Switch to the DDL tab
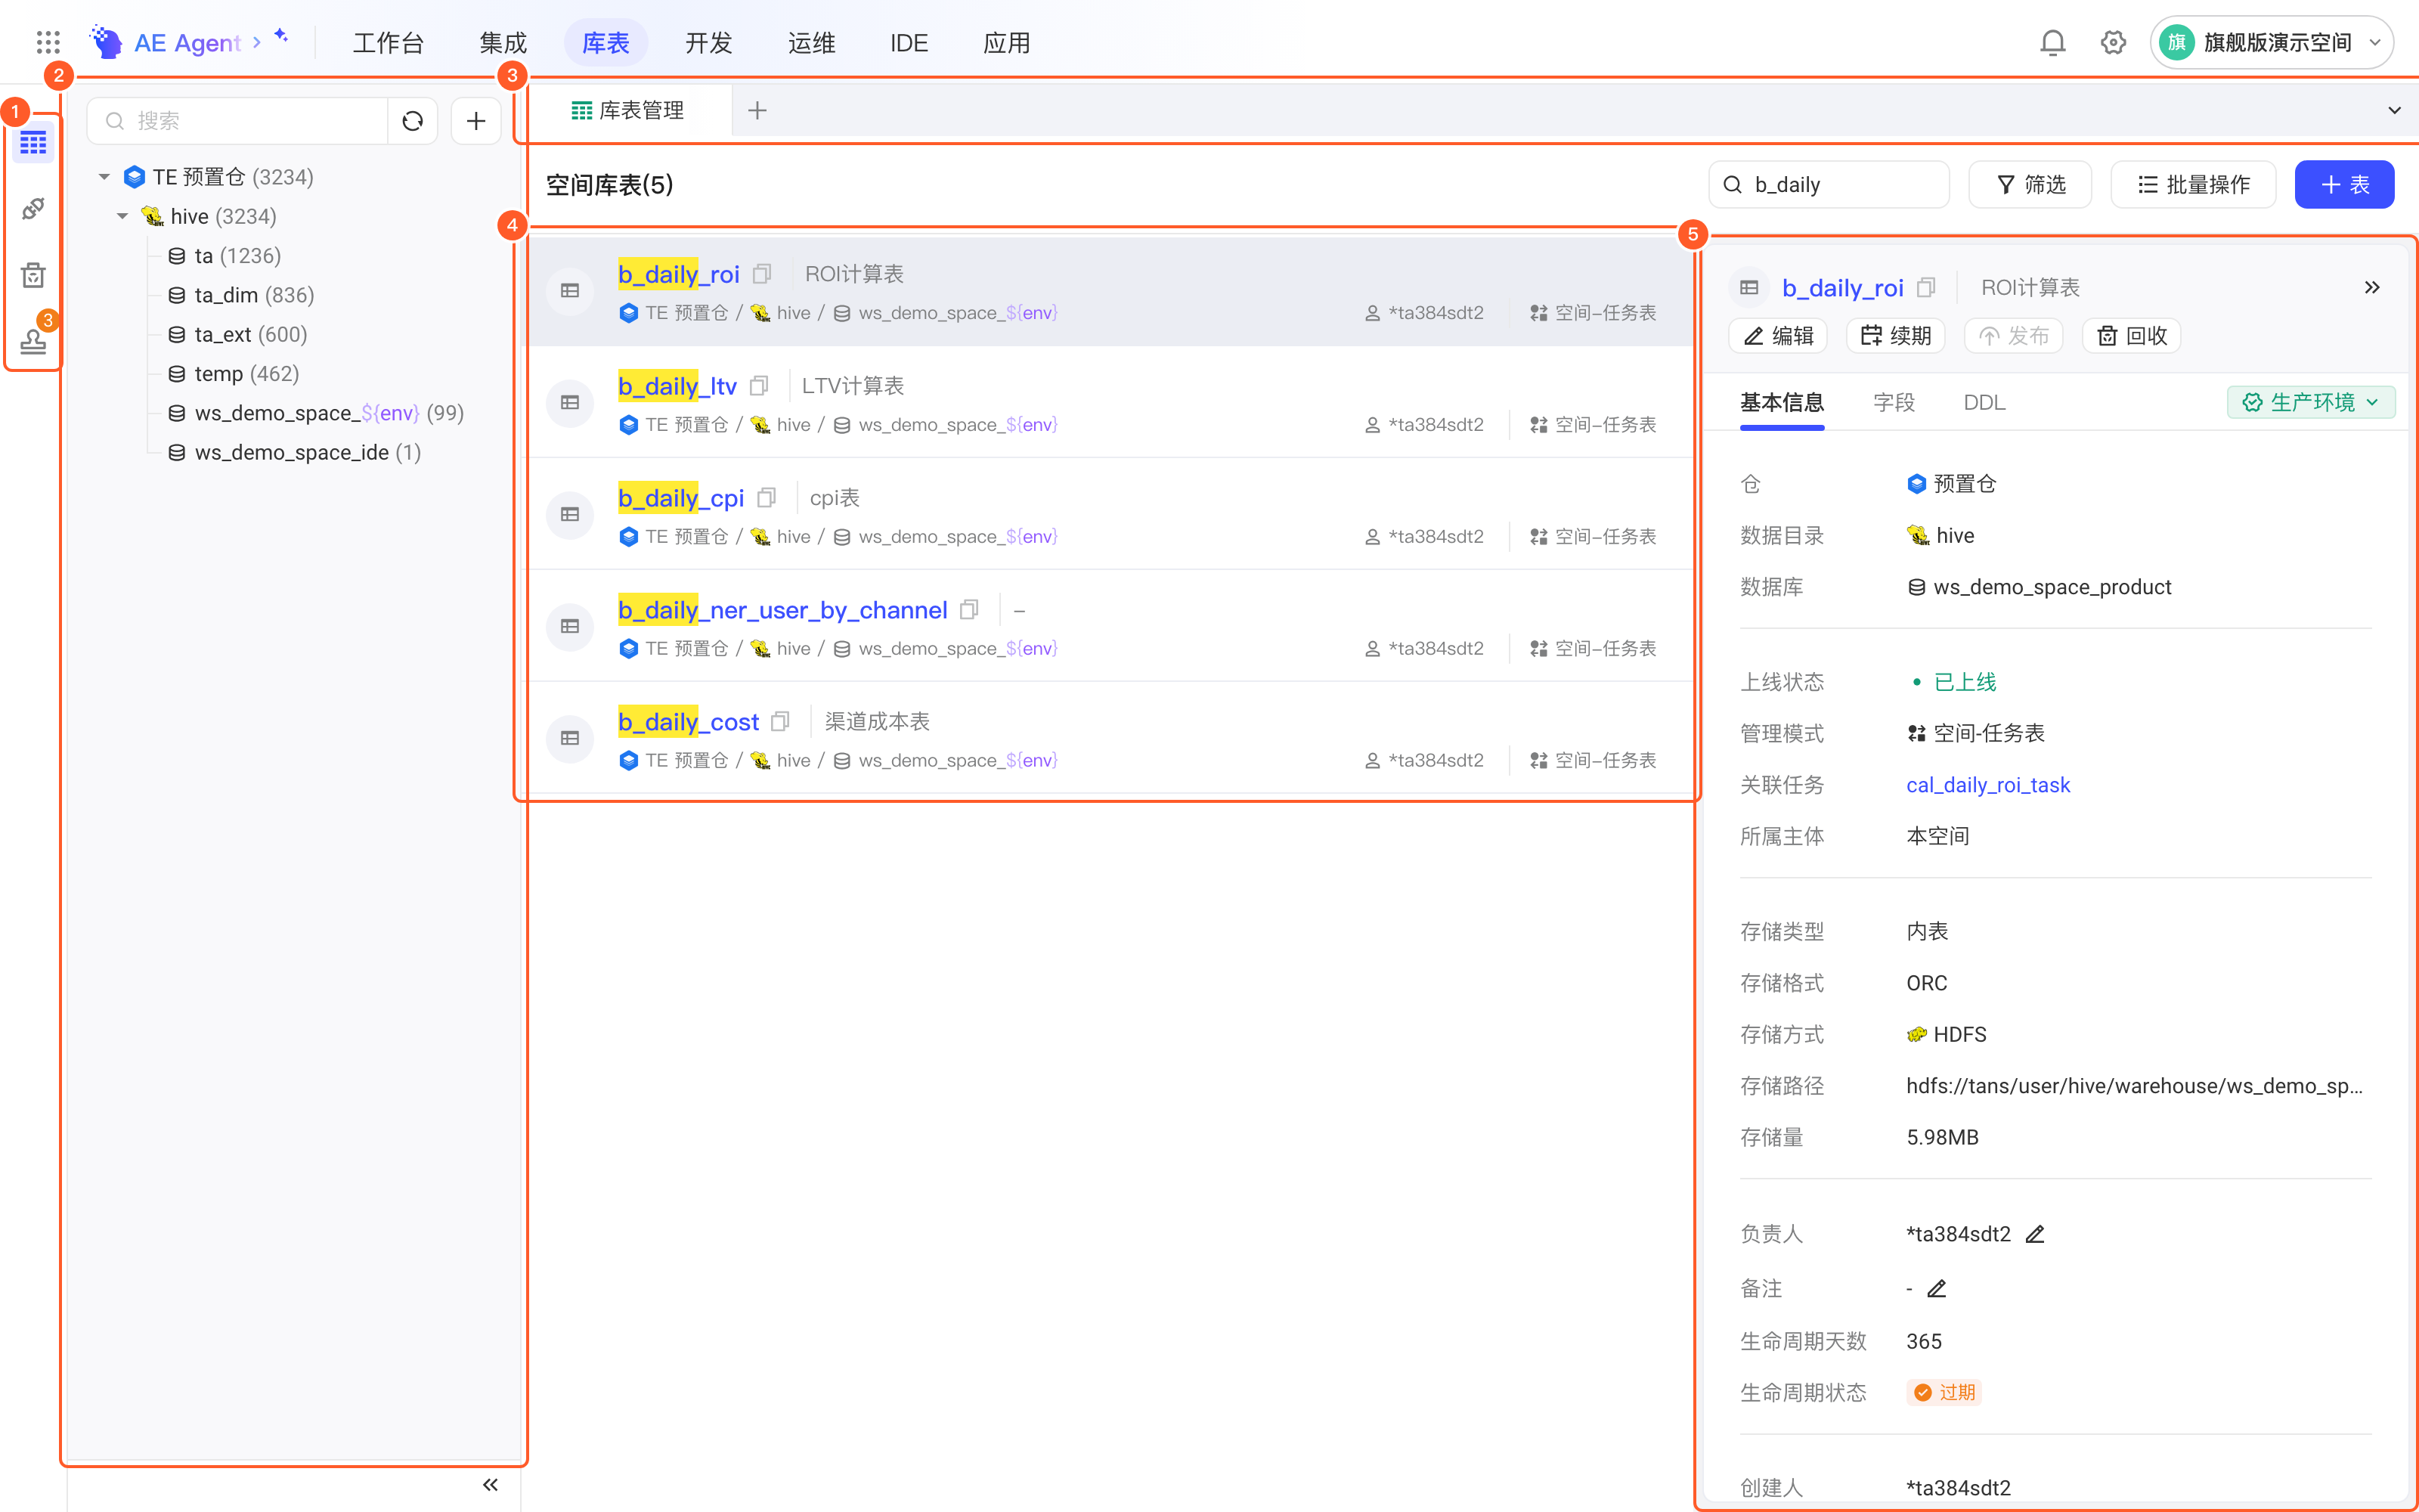2419x1512 pixels. [x=1984, y=402]
